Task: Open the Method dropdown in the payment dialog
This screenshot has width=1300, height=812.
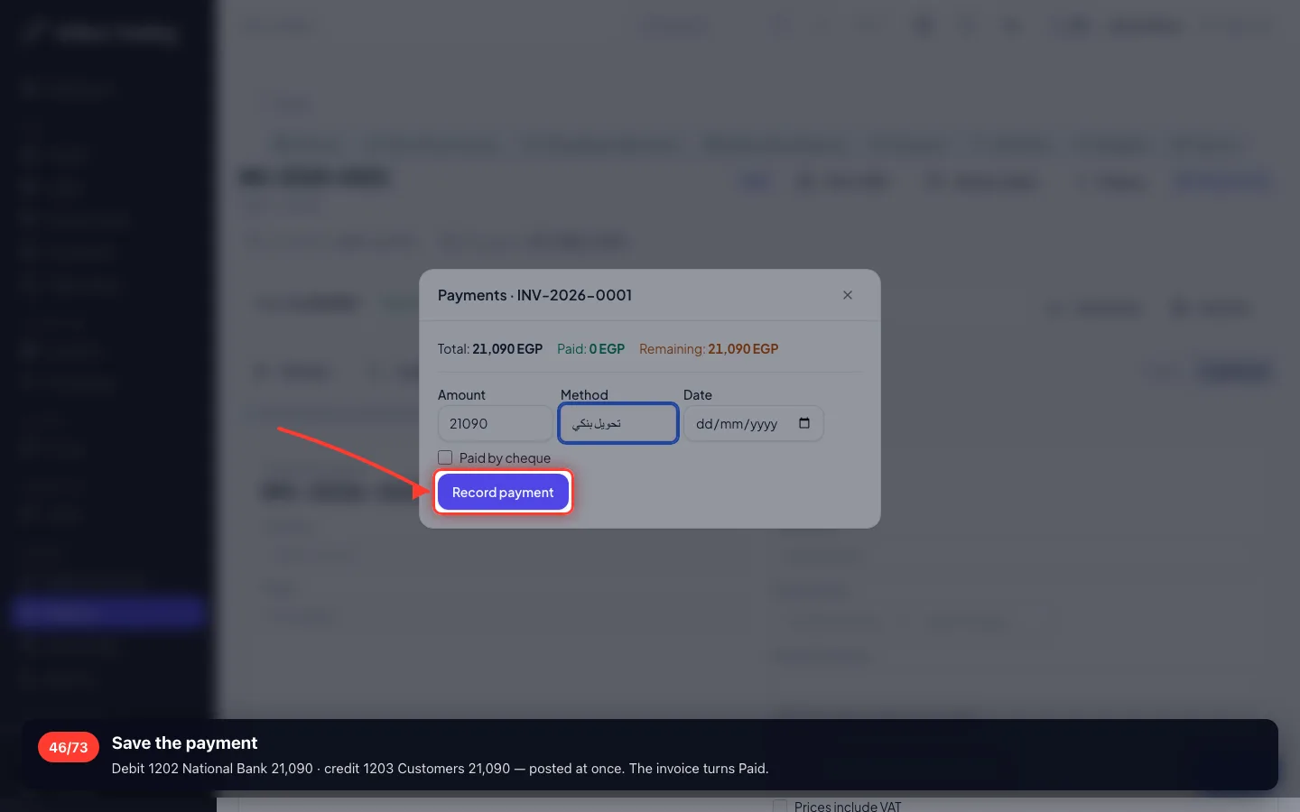Action: pos(618,423)
